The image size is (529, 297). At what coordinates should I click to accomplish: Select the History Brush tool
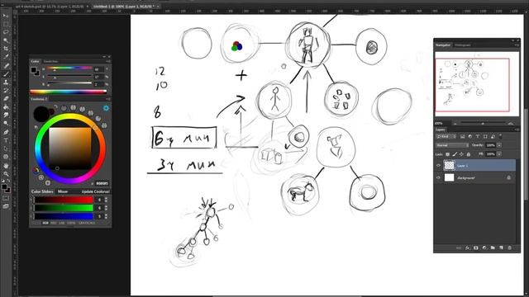[6, 91]
